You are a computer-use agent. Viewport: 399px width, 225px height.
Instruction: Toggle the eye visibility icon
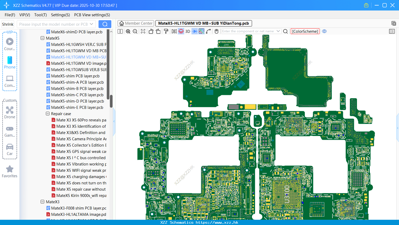pos(324,31)
